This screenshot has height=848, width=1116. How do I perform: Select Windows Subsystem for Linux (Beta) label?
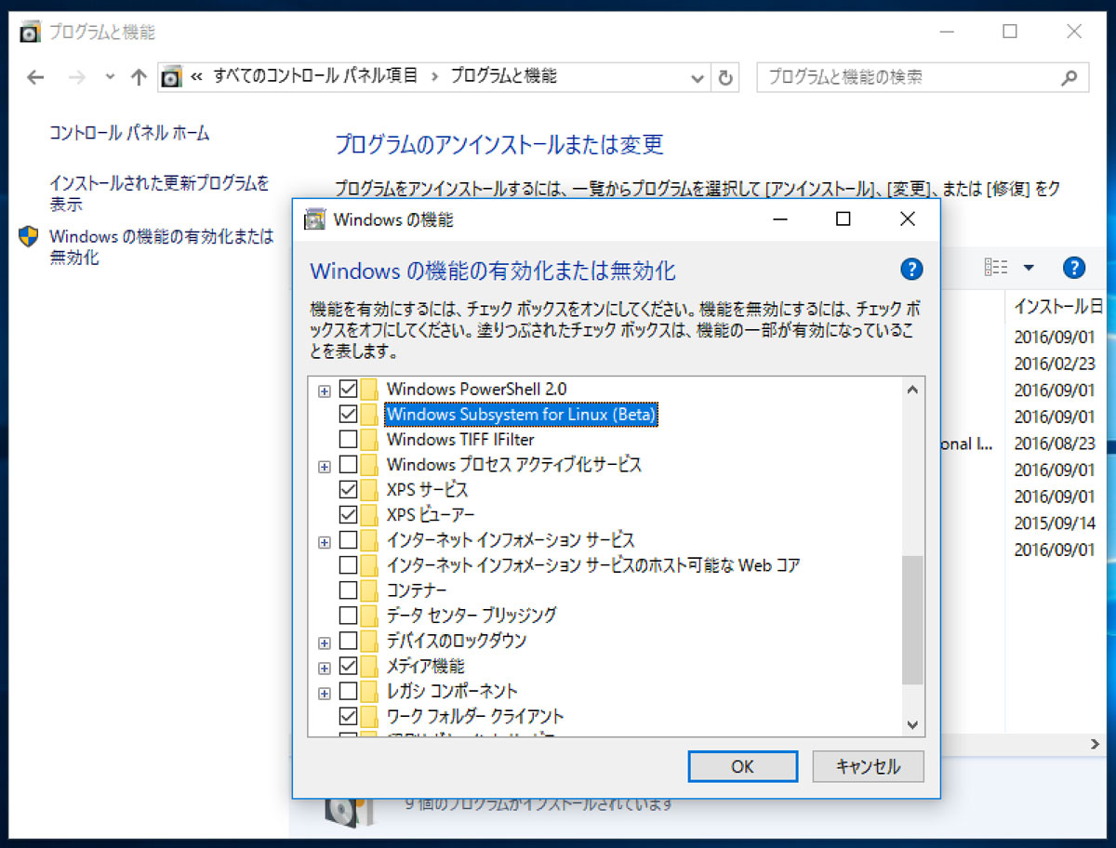(x=522, y=414)
